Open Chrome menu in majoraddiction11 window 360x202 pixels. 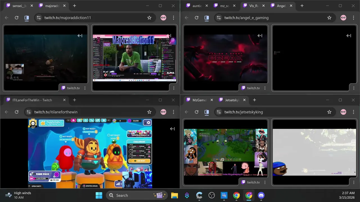(174, 18)
